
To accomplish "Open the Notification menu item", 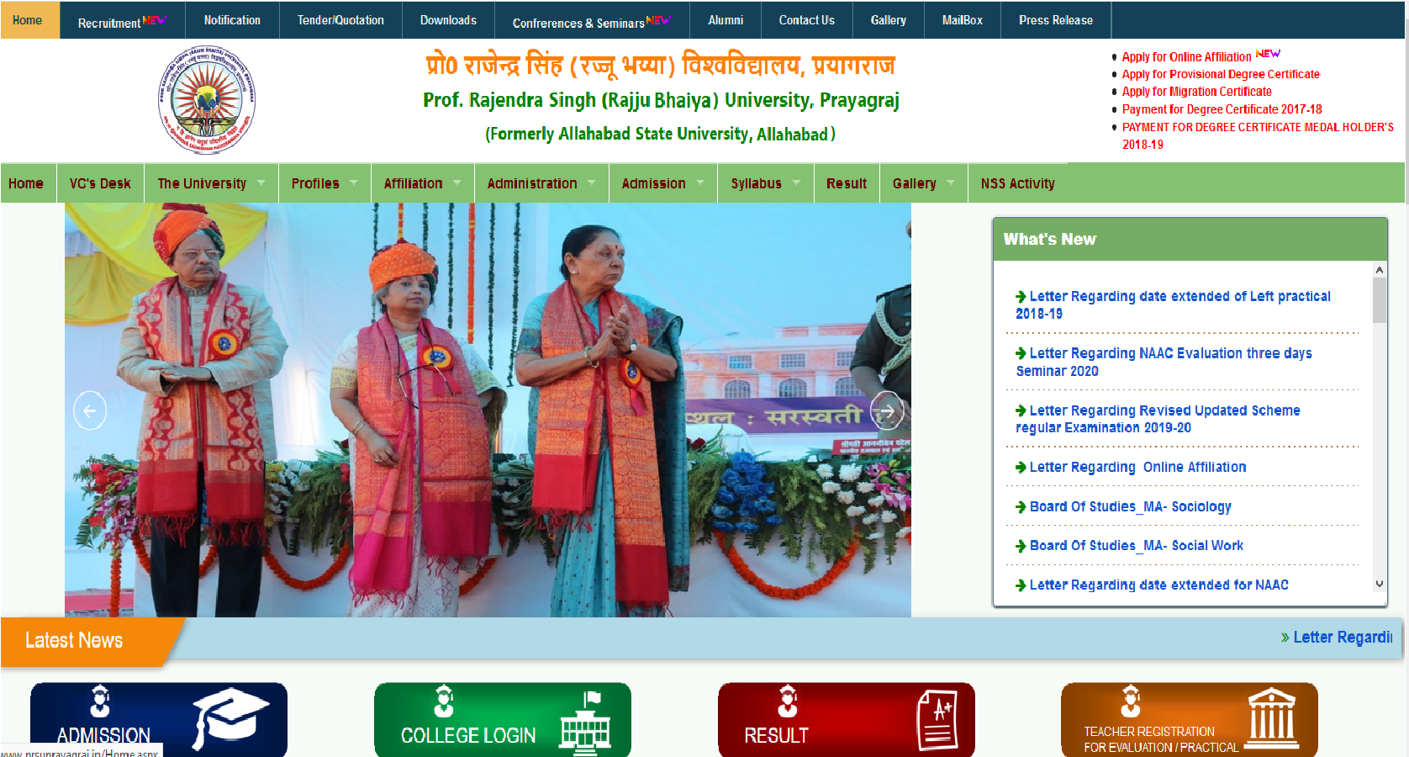I will (232, 20).
